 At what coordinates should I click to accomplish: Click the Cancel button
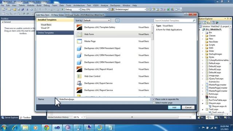tap(188, 107)
